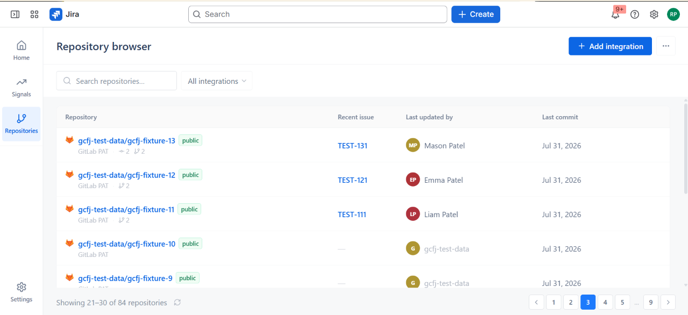Jump to page 1
This screenshot has height=315, width=688.
point(554,303)
